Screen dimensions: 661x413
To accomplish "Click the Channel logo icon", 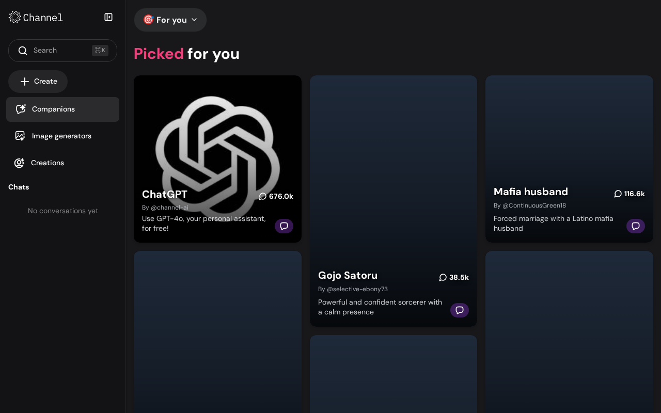I will point(15,17).
